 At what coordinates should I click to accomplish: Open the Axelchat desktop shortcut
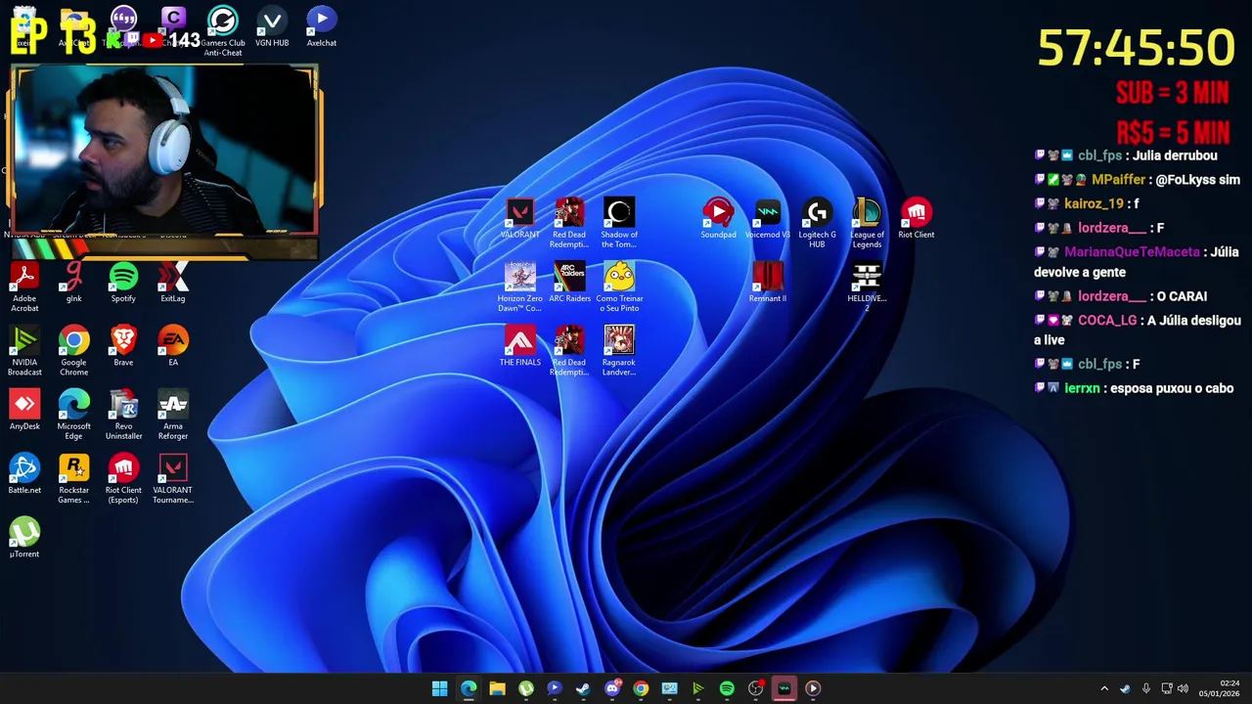(322, 26)
